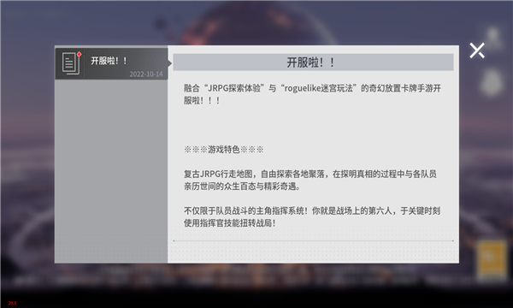Viewport: 513px width, 308px height.
Task: Click the paragraph starting with 复古JRPG行走地图
Action: click(x=310, y=180)
